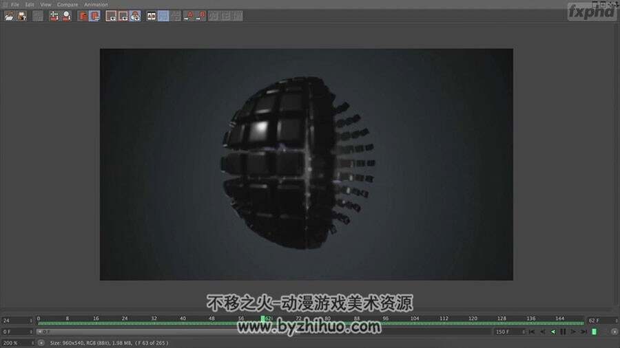Open the Compare menu
This screenshot has height=348, width=620.
click(x=68, y=4)
